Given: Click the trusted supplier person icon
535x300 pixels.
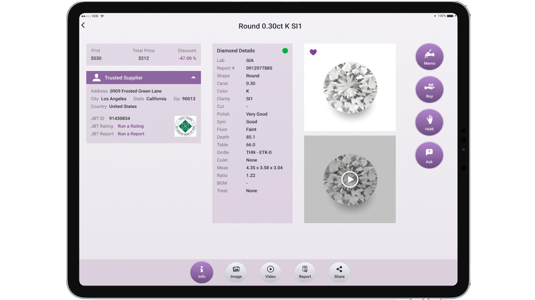Looking at the screenshot, I should (x=97, y=78).
